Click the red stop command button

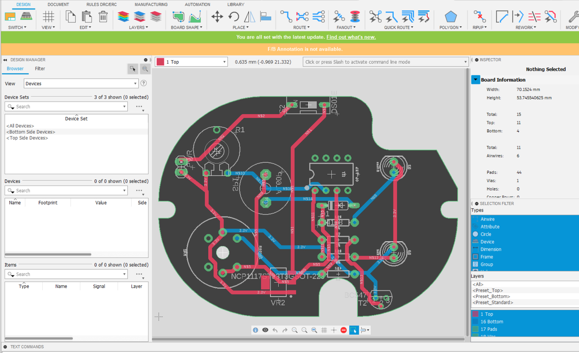coord(343,330)
